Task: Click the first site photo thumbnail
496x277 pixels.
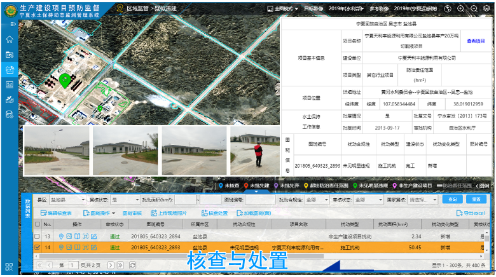Action: tap(56, 151)
